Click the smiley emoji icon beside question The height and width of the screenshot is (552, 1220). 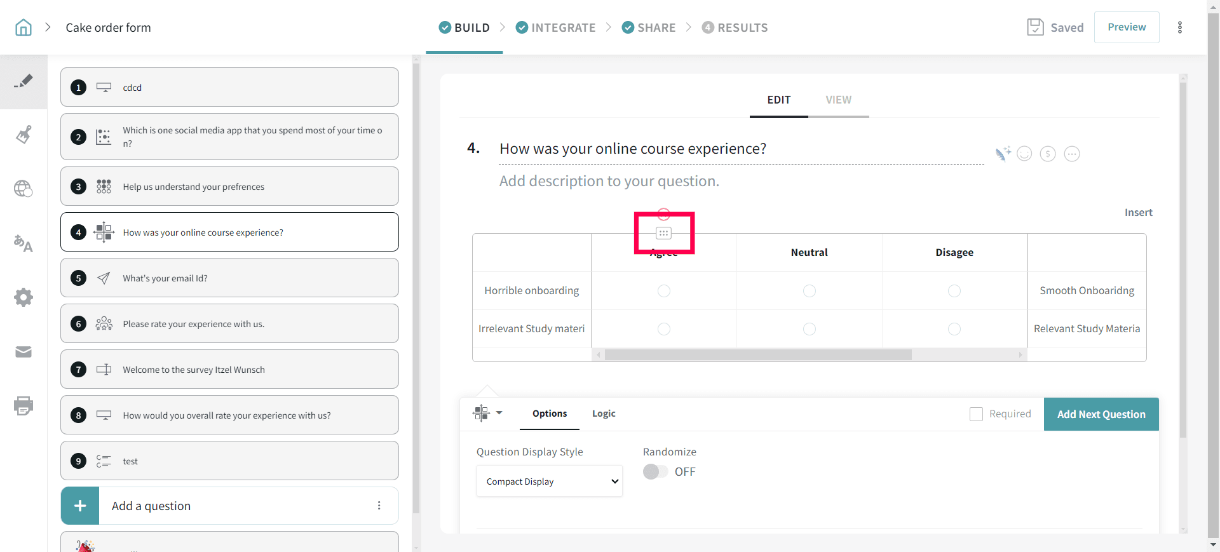tap(1024, 154)
